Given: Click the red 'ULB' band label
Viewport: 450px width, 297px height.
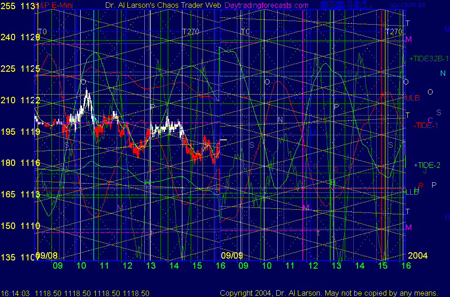Looking at the screenshot, I should (413, 98).
